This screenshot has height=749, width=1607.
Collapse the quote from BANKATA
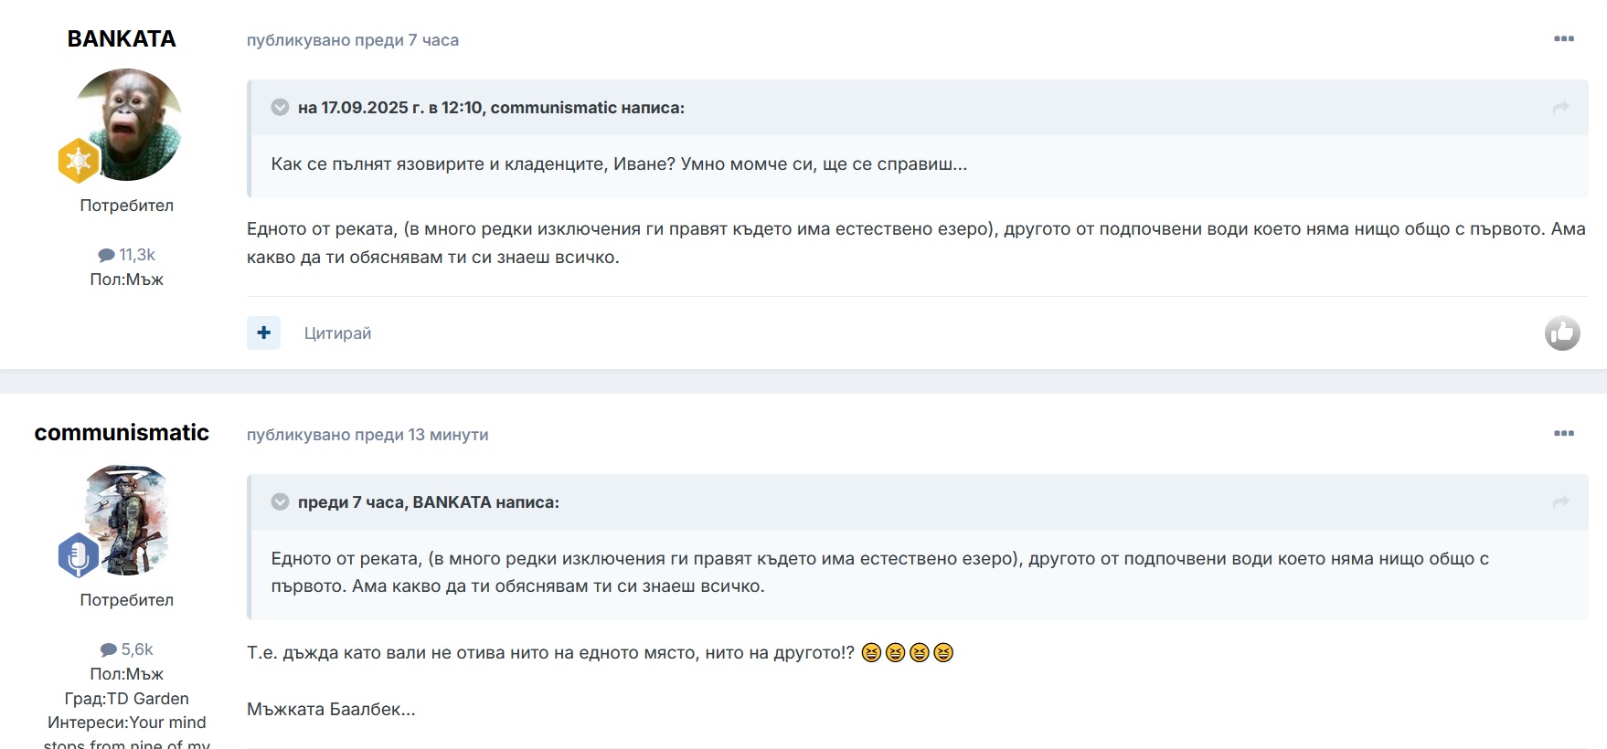click(280, 502)
